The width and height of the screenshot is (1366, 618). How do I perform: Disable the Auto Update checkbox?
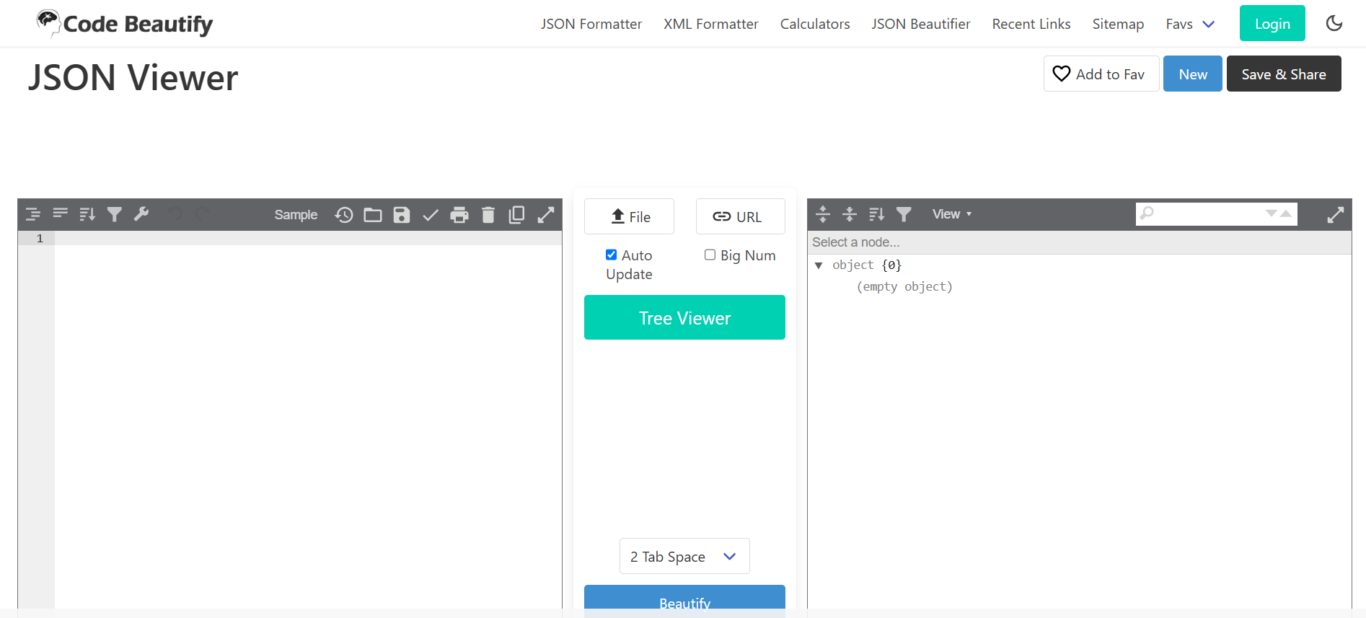(x=611, y=255)
